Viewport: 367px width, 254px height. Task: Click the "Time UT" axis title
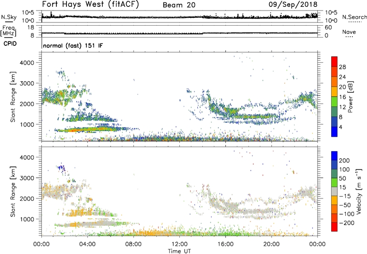click(179, 251)
